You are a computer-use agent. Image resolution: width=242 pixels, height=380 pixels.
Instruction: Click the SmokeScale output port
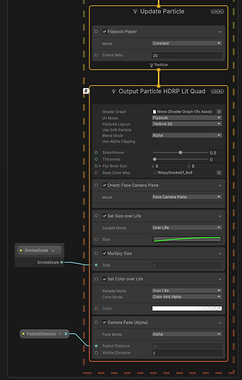pyautogui.click(x=62, y=262)
